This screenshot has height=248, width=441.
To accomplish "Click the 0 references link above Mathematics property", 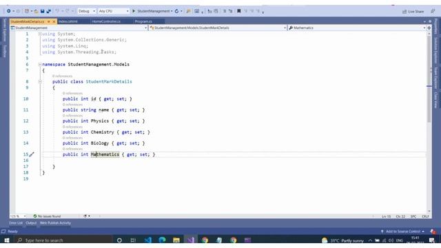I will point(72,149).
